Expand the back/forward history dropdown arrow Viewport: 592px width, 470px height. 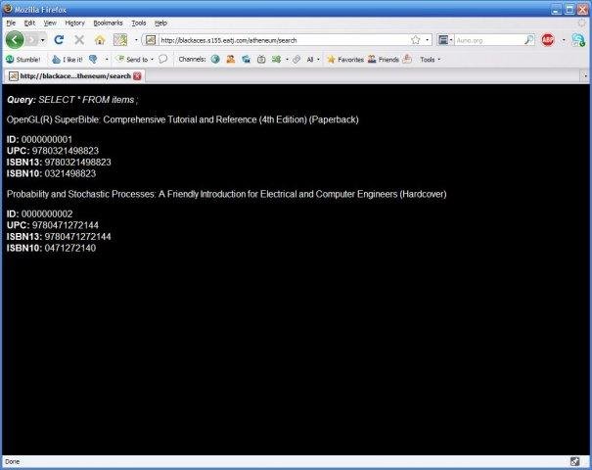point(43,40)
